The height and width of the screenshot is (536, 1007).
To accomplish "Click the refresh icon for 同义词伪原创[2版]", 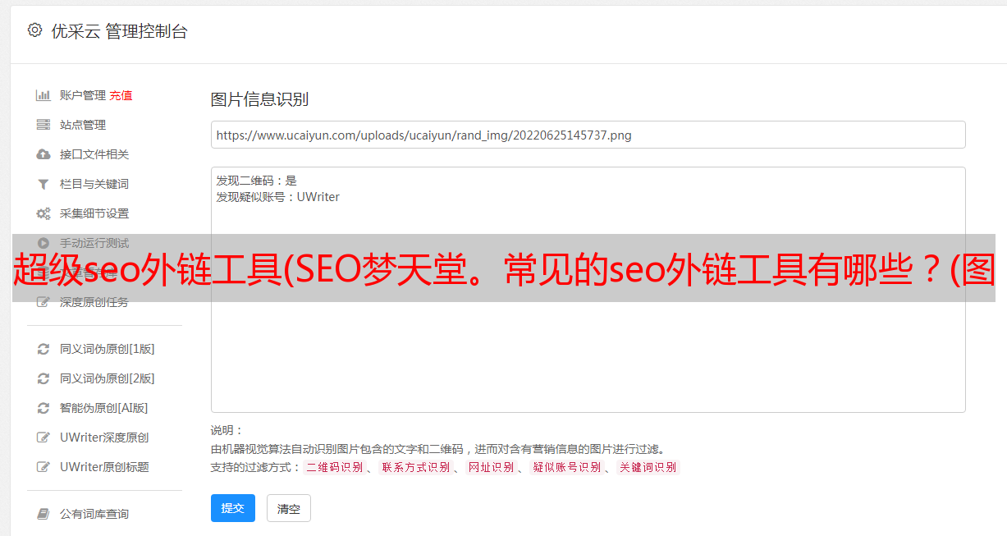I will [x=43, y=378].
